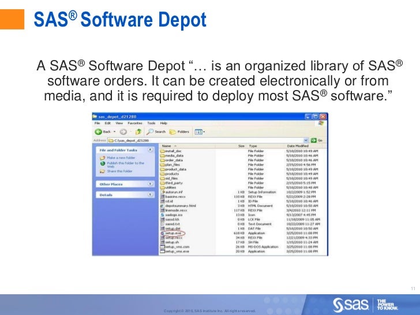
Task: Select the product_data folder icon
Action: point(163,169)
